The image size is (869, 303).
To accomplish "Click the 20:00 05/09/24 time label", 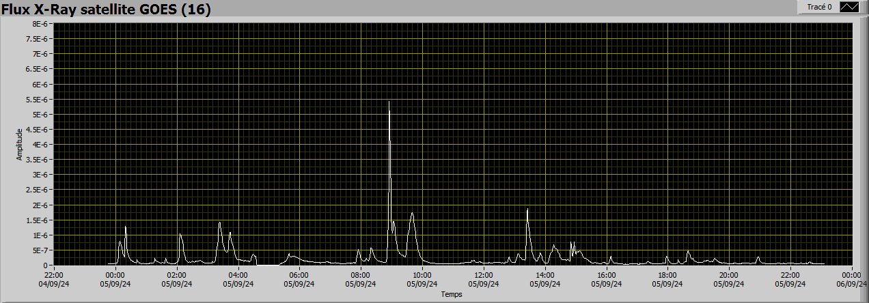I will (x=730, y=279).
